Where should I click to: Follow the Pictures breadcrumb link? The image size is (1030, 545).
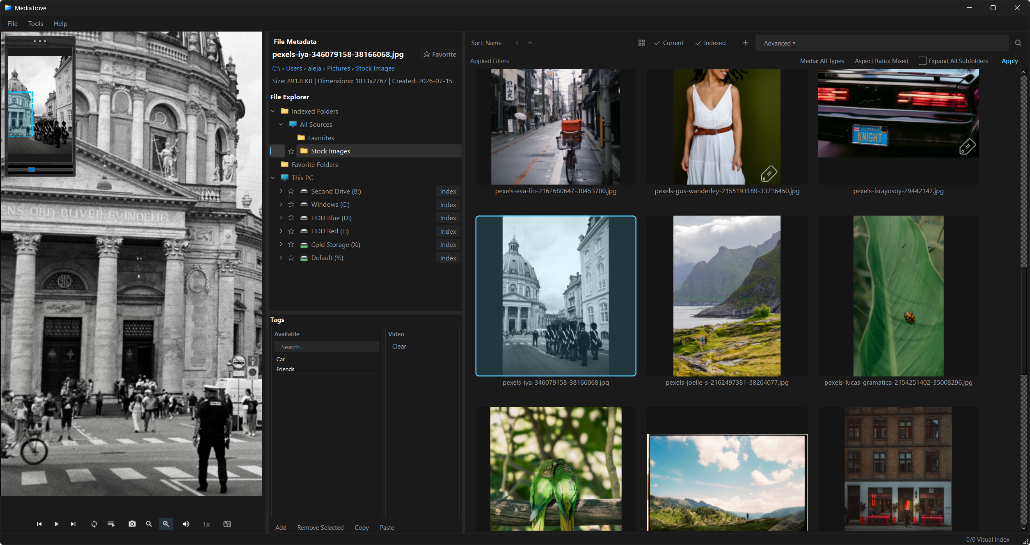tap(338, 68)
